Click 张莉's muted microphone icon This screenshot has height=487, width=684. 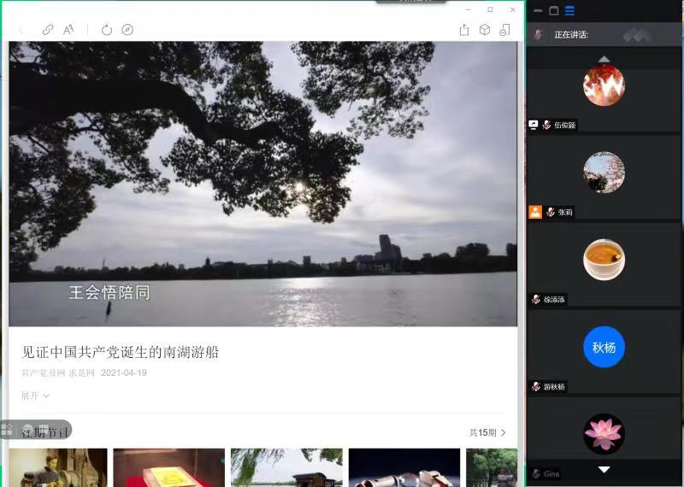551,212
